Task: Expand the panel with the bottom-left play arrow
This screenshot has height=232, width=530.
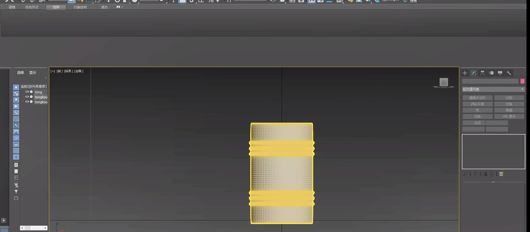Action: 4,220
